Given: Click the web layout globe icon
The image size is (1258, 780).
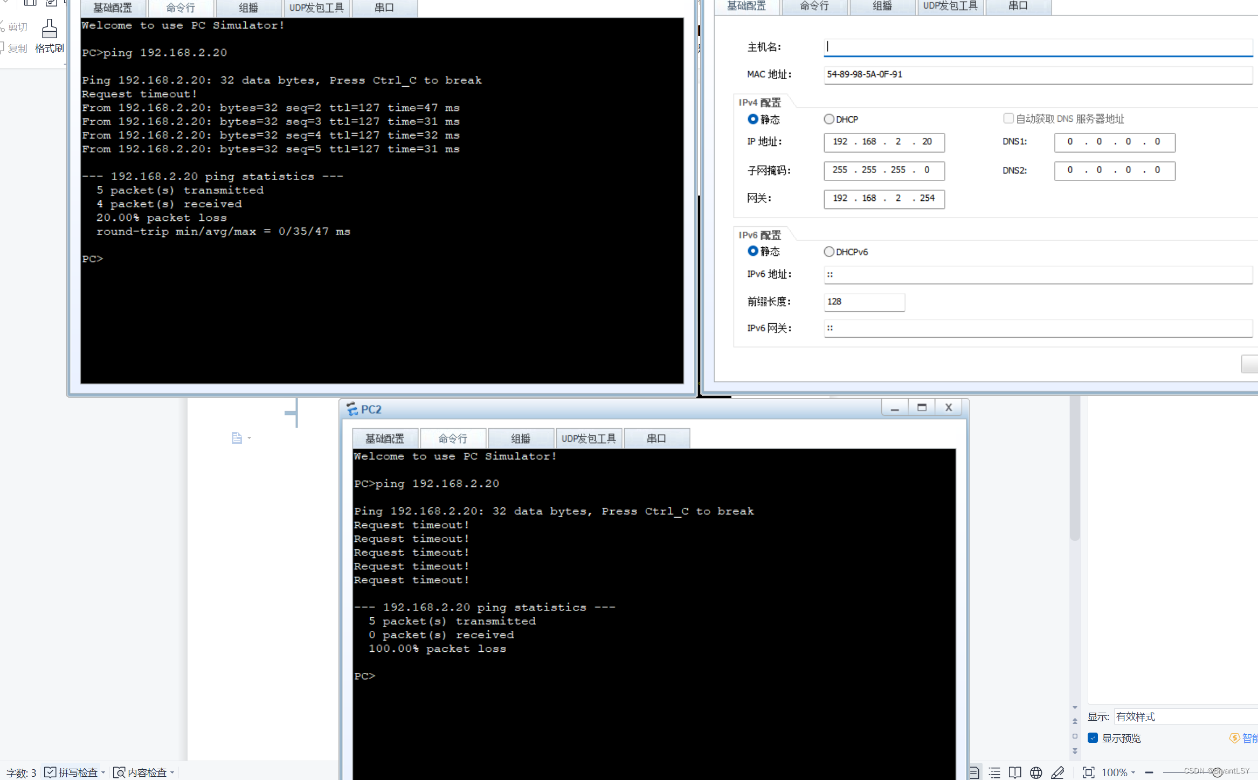Looking at the screenshot, I should tap(1036, 772).
